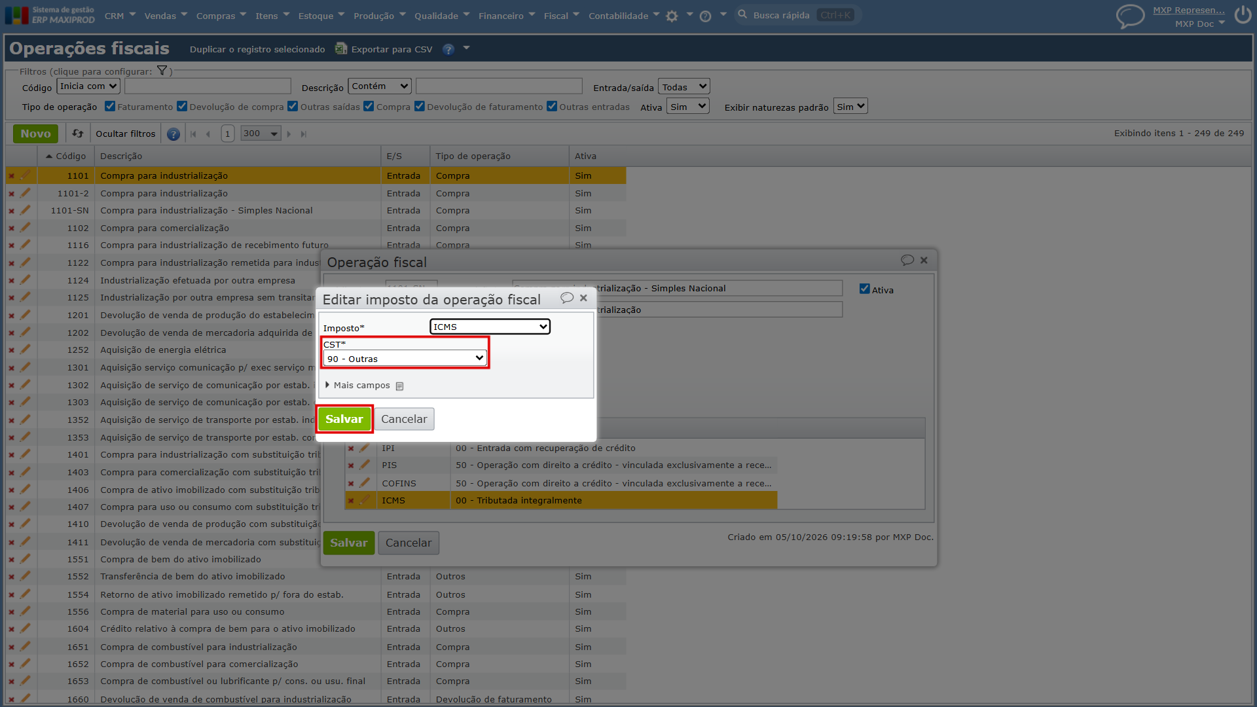
Task: Open the Código 'Inicia com' dropdown
Action: click(x=88, y=86)
